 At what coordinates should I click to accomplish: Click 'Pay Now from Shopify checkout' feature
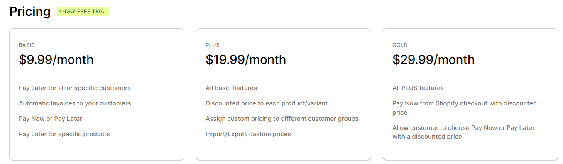465,108
